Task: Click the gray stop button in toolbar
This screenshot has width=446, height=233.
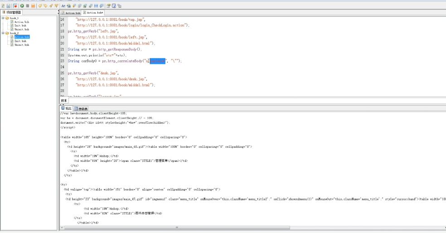Action: 28,6
